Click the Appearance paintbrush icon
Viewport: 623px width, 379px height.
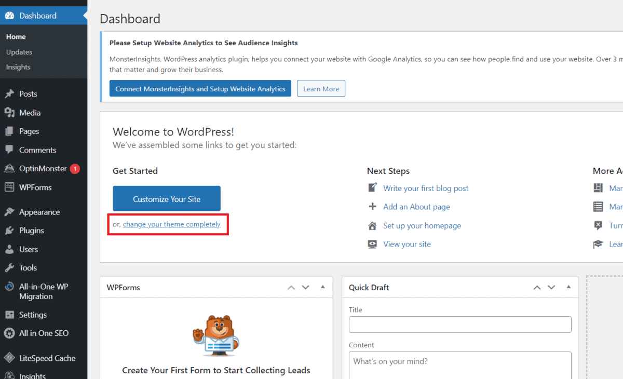pos(9,212)
